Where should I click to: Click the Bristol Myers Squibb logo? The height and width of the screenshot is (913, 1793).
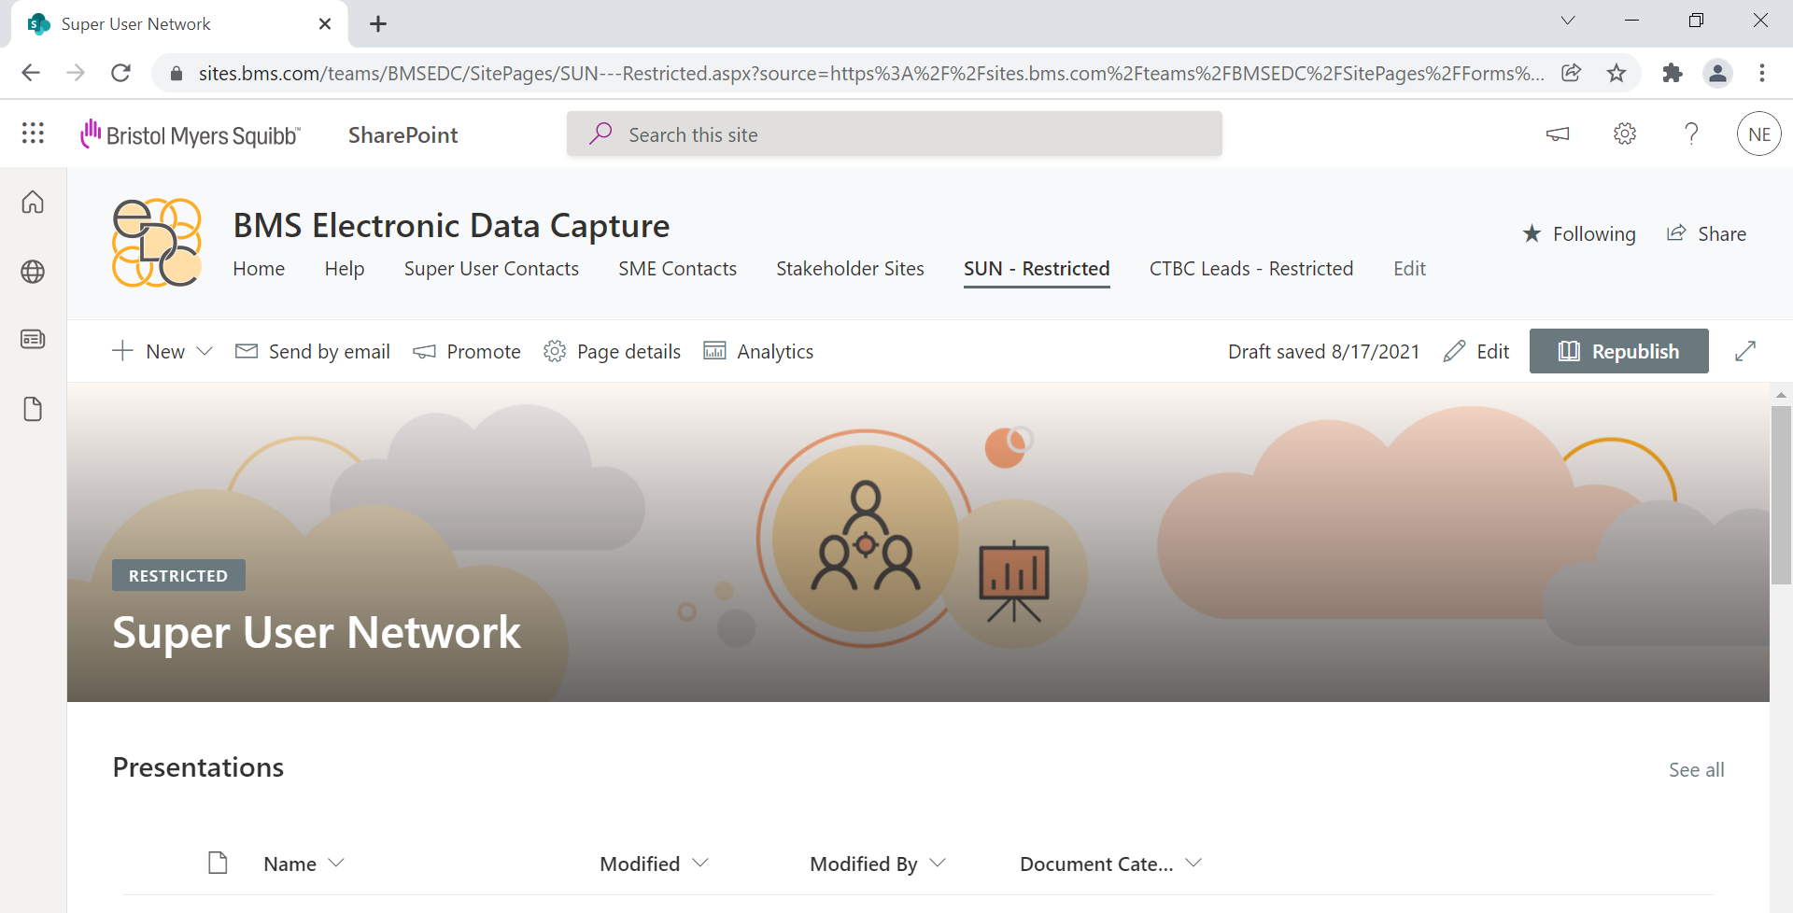click(x=191, y=134)
